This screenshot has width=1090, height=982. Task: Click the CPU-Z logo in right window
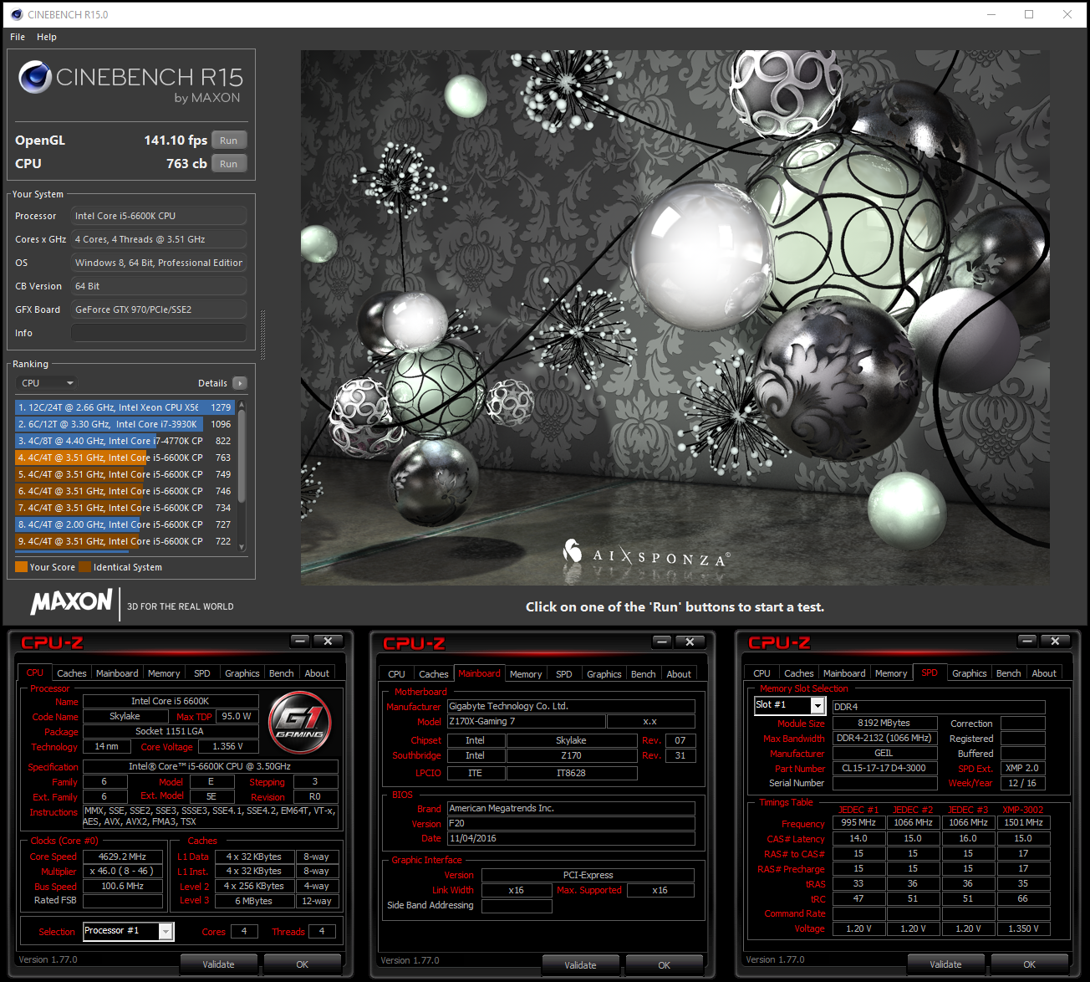click(779, 642)
